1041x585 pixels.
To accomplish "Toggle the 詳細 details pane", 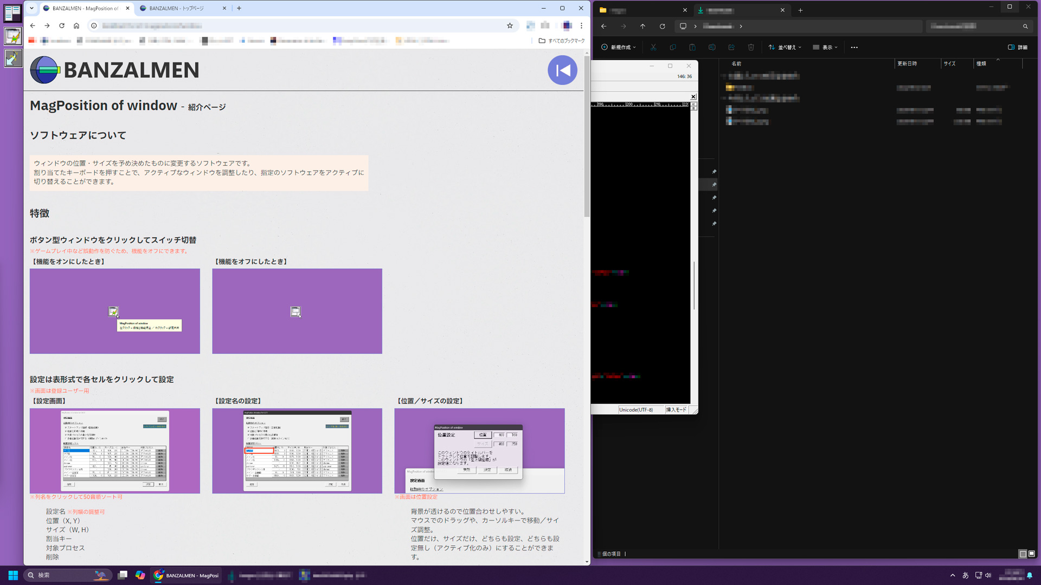I will pos(1018,47).
